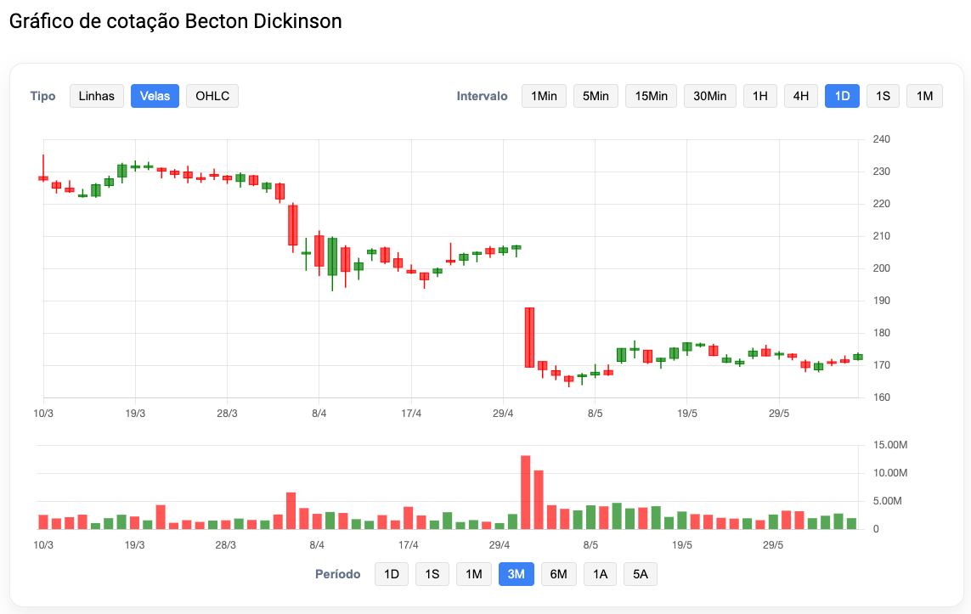
Task: Click the tallest red volume bar
Action: (526, 492)
